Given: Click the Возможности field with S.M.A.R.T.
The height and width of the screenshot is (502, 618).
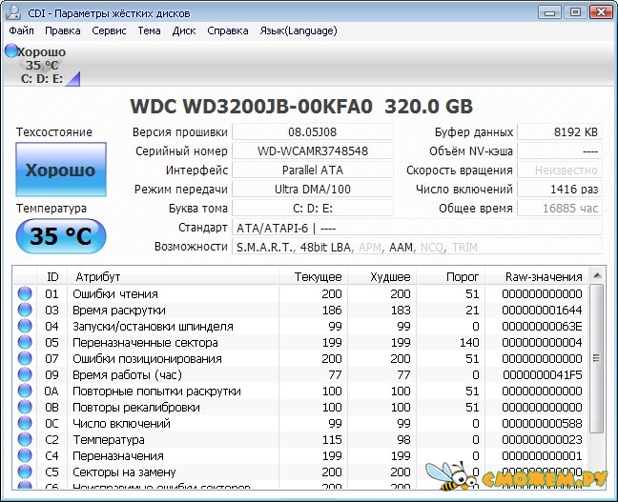Looking at the screenshot, I should 417,247.
